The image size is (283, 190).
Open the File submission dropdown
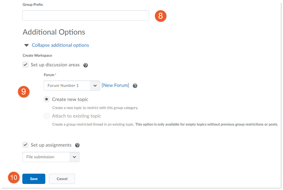tap(51, 157)
